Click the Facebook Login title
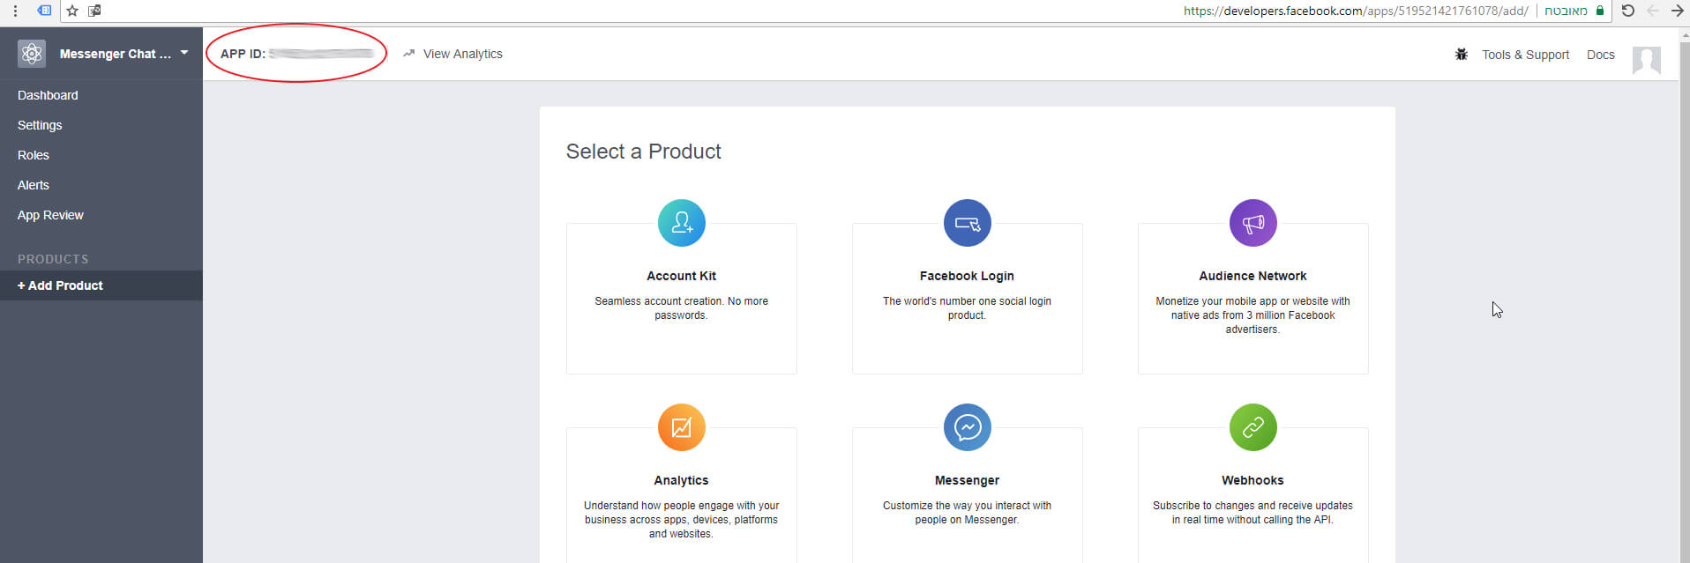1690x563 pixels. tap(967, 276)
